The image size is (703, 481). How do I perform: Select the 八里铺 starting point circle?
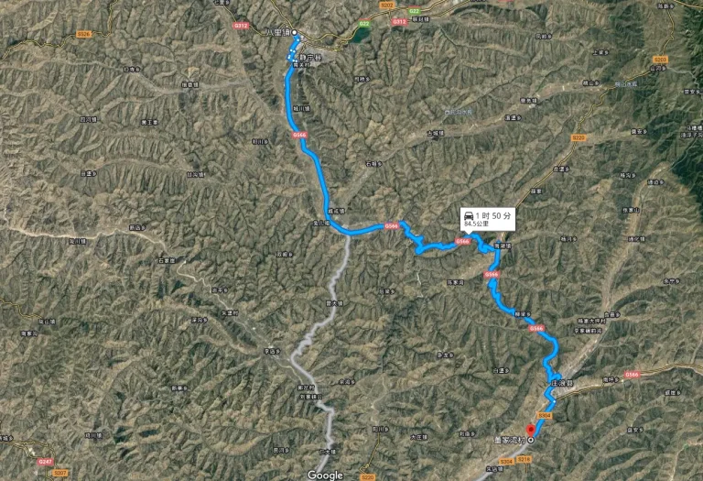[295, 32]
